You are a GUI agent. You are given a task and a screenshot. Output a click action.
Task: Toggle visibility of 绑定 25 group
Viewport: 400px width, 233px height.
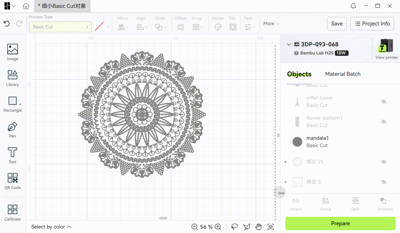click(384, 162)
